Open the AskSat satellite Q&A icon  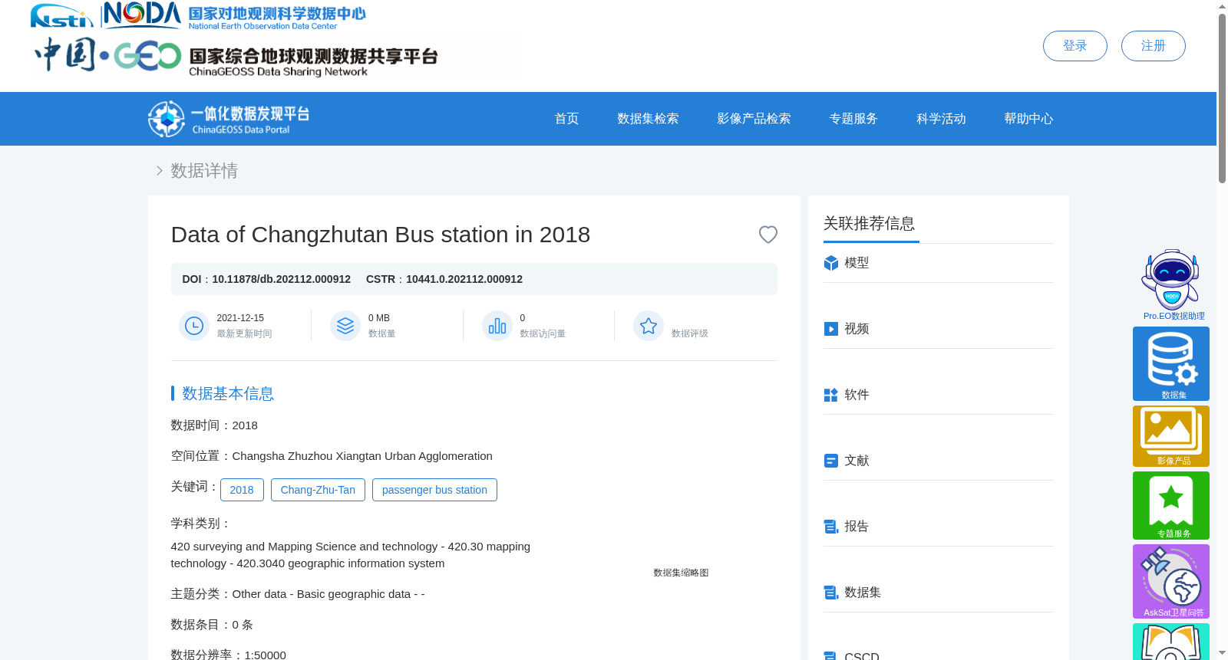(1171, 581)
